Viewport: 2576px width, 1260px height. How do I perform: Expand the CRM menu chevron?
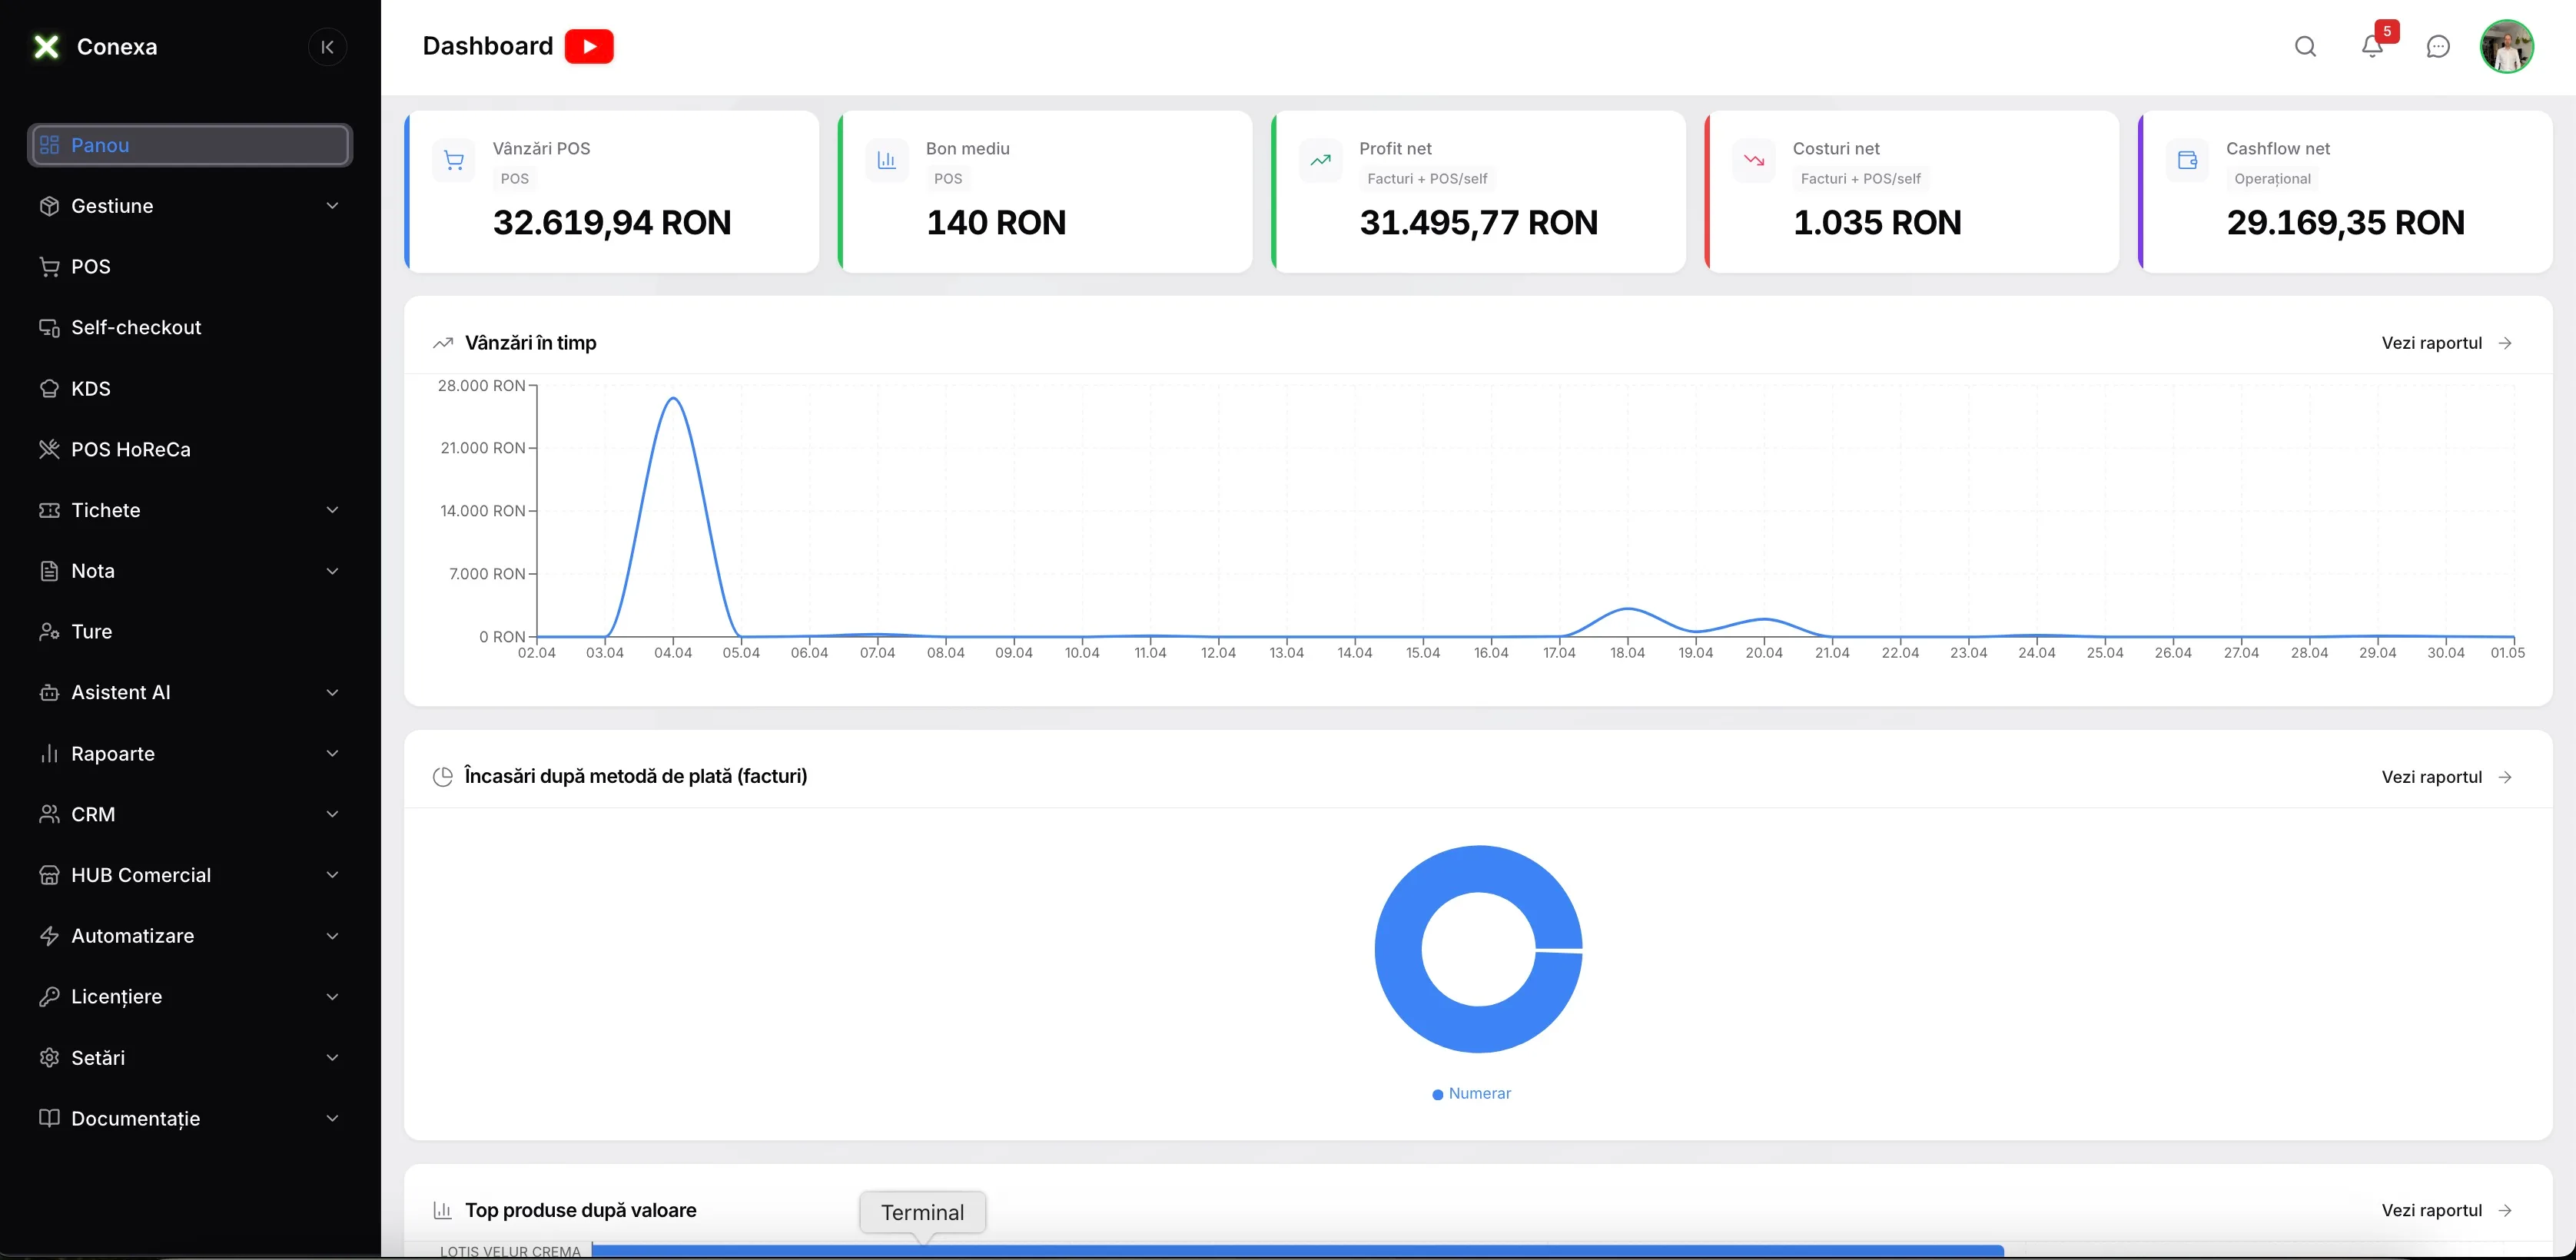(332, 815)
